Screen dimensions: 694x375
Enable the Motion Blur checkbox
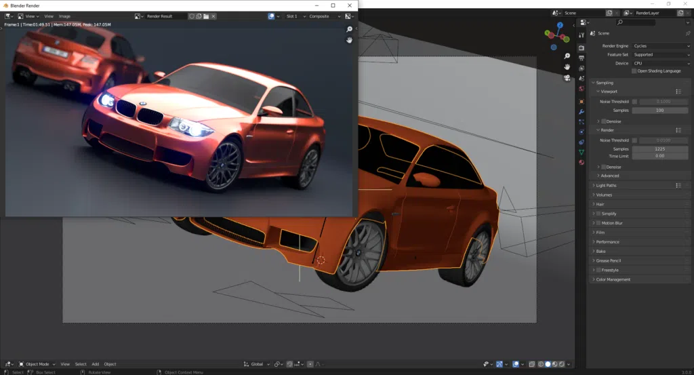(x=598, y=223)
